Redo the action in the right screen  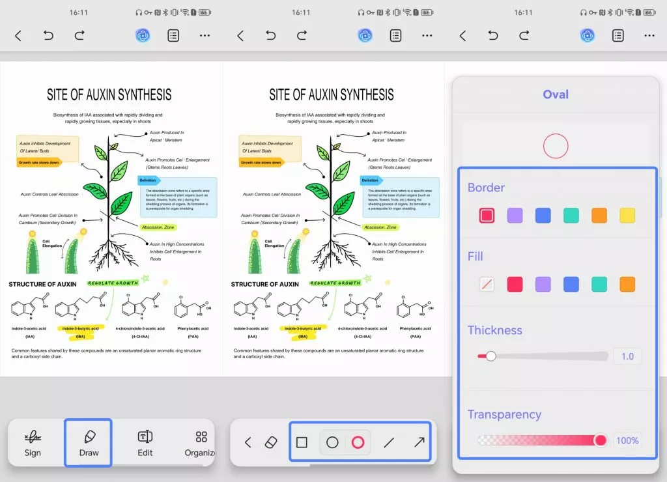coord(524,35)
